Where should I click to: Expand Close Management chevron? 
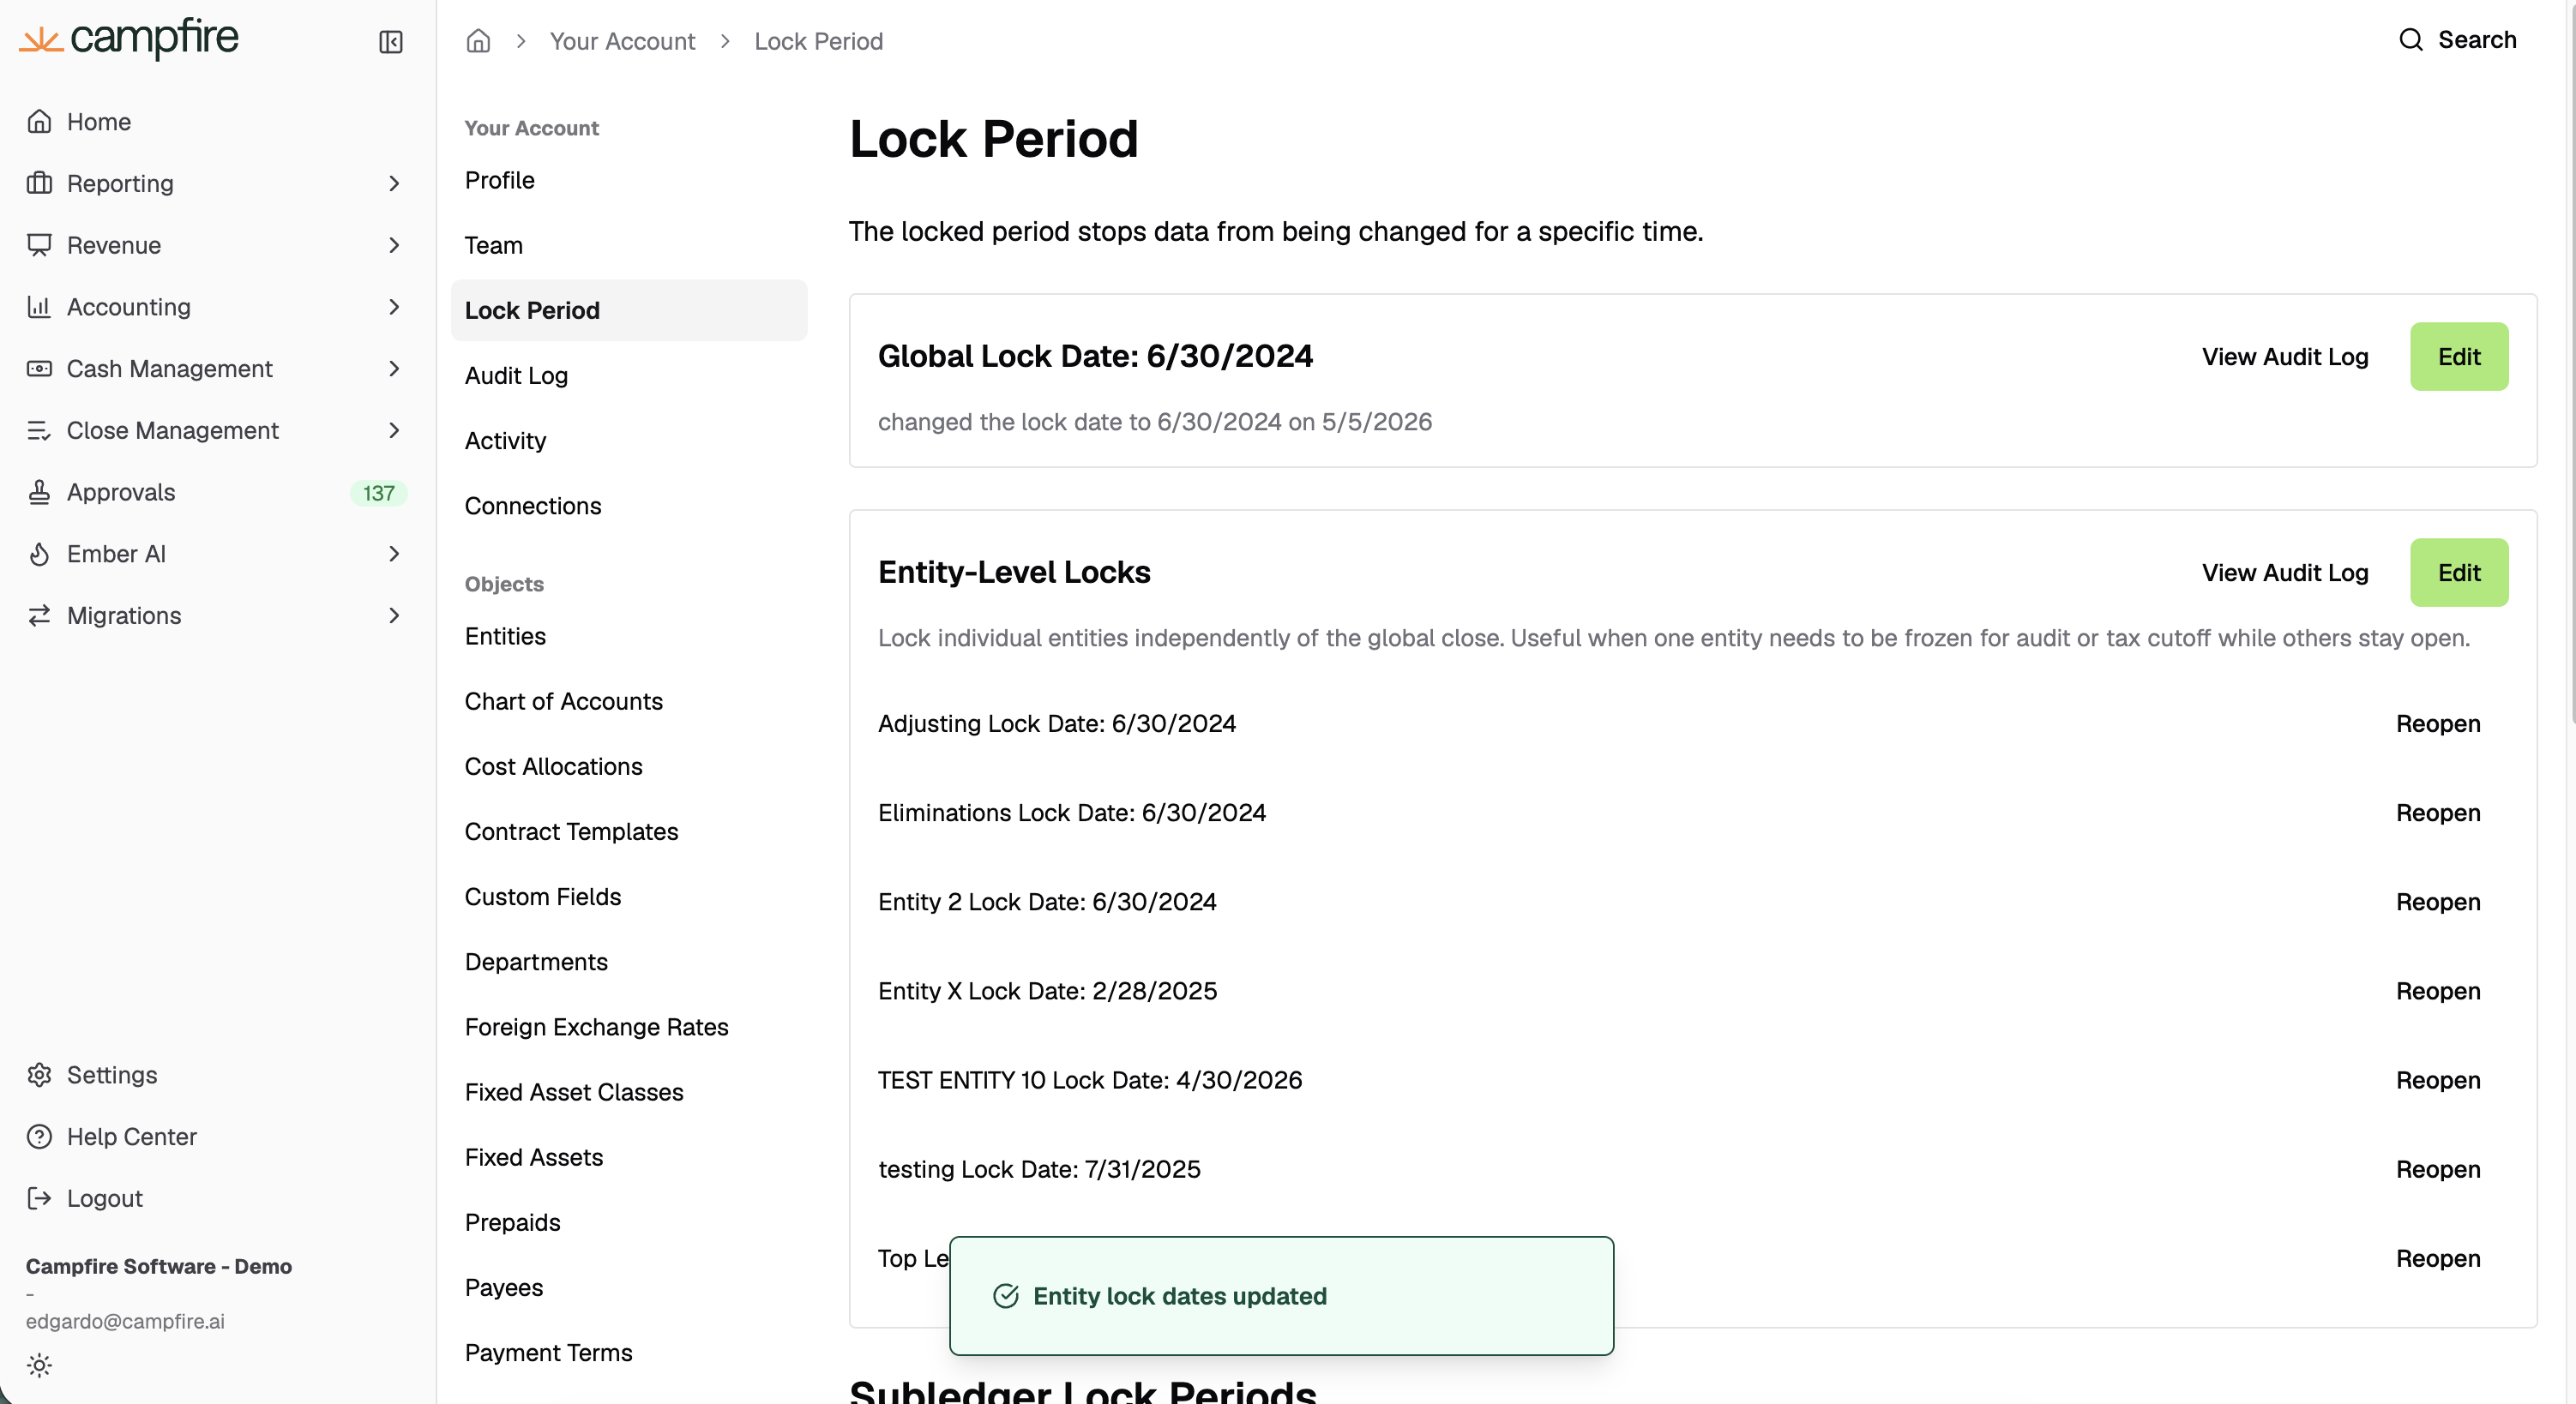pos(394,430)
